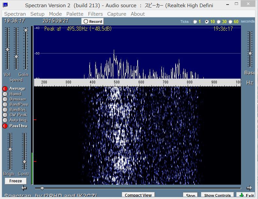Close the Spectran window
This screenshot has height=199, width=258.
click(248, 4)
